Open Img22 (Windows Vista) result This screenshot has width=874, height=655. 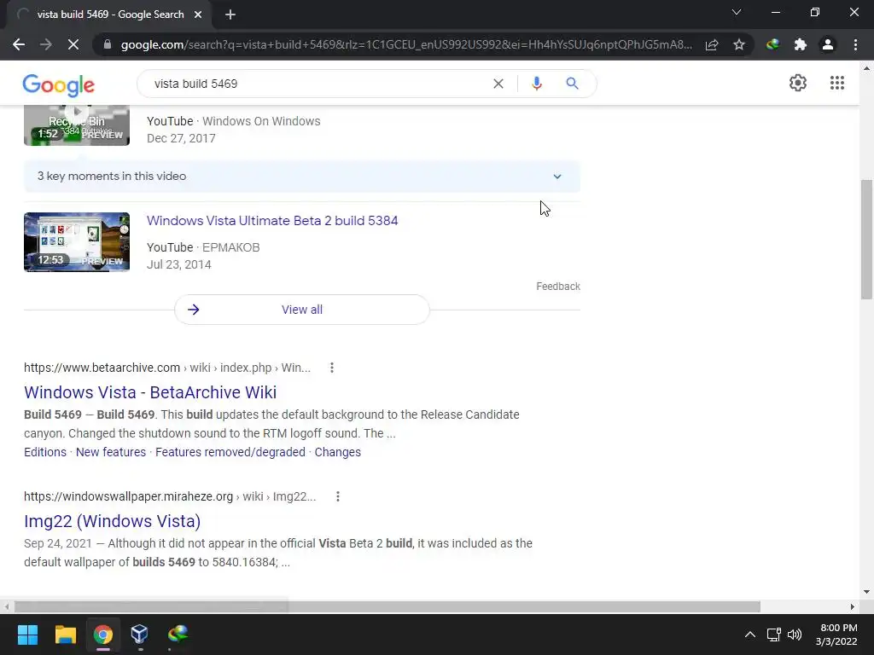(x=112, y=521)
